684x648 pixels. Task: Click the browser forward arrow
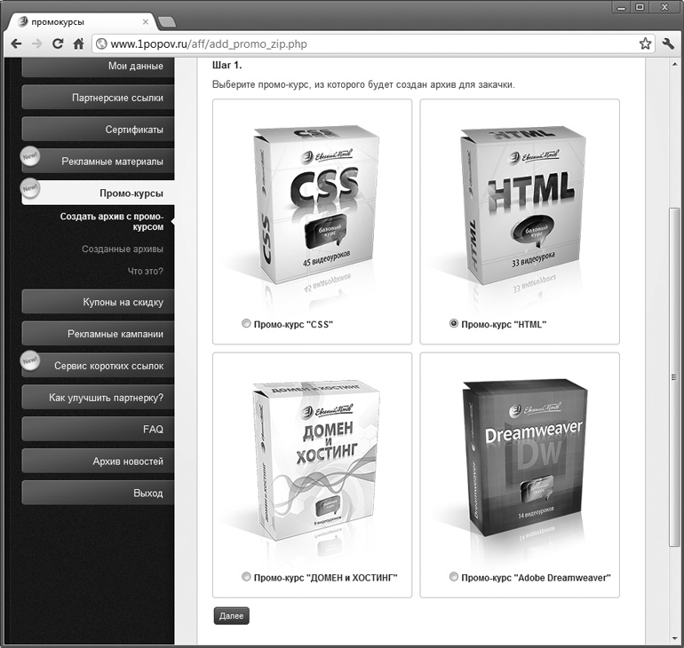(x=37, y=43)
